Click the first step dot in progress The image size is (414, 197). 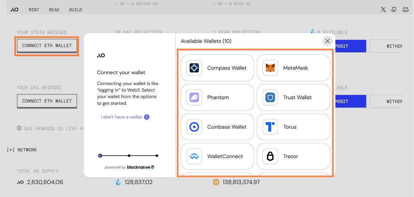pos(100,156)
